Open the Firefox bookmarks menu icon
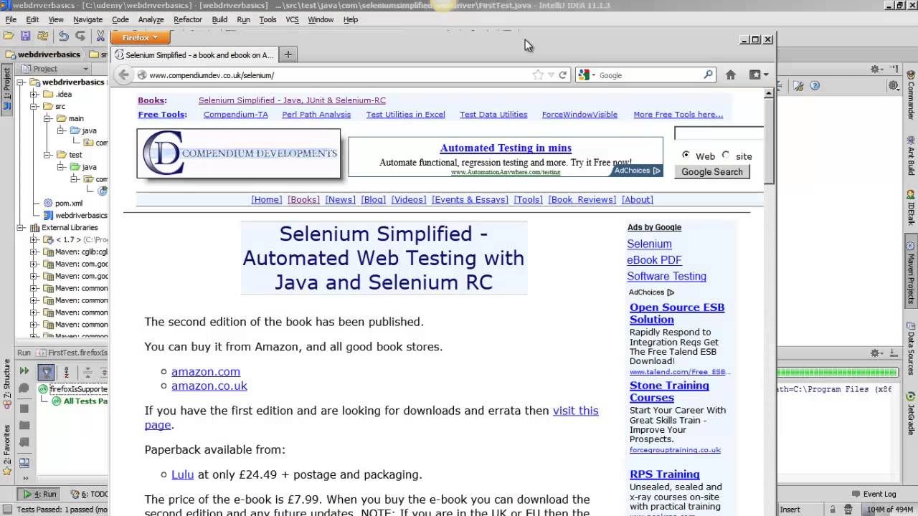Viewport: 918px width, 516px height. point(758,75)
